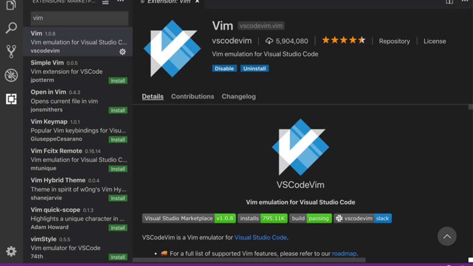Close the Extension: Vim tab
This screenshot has height=266, width=473.
[x=197, y=2]
